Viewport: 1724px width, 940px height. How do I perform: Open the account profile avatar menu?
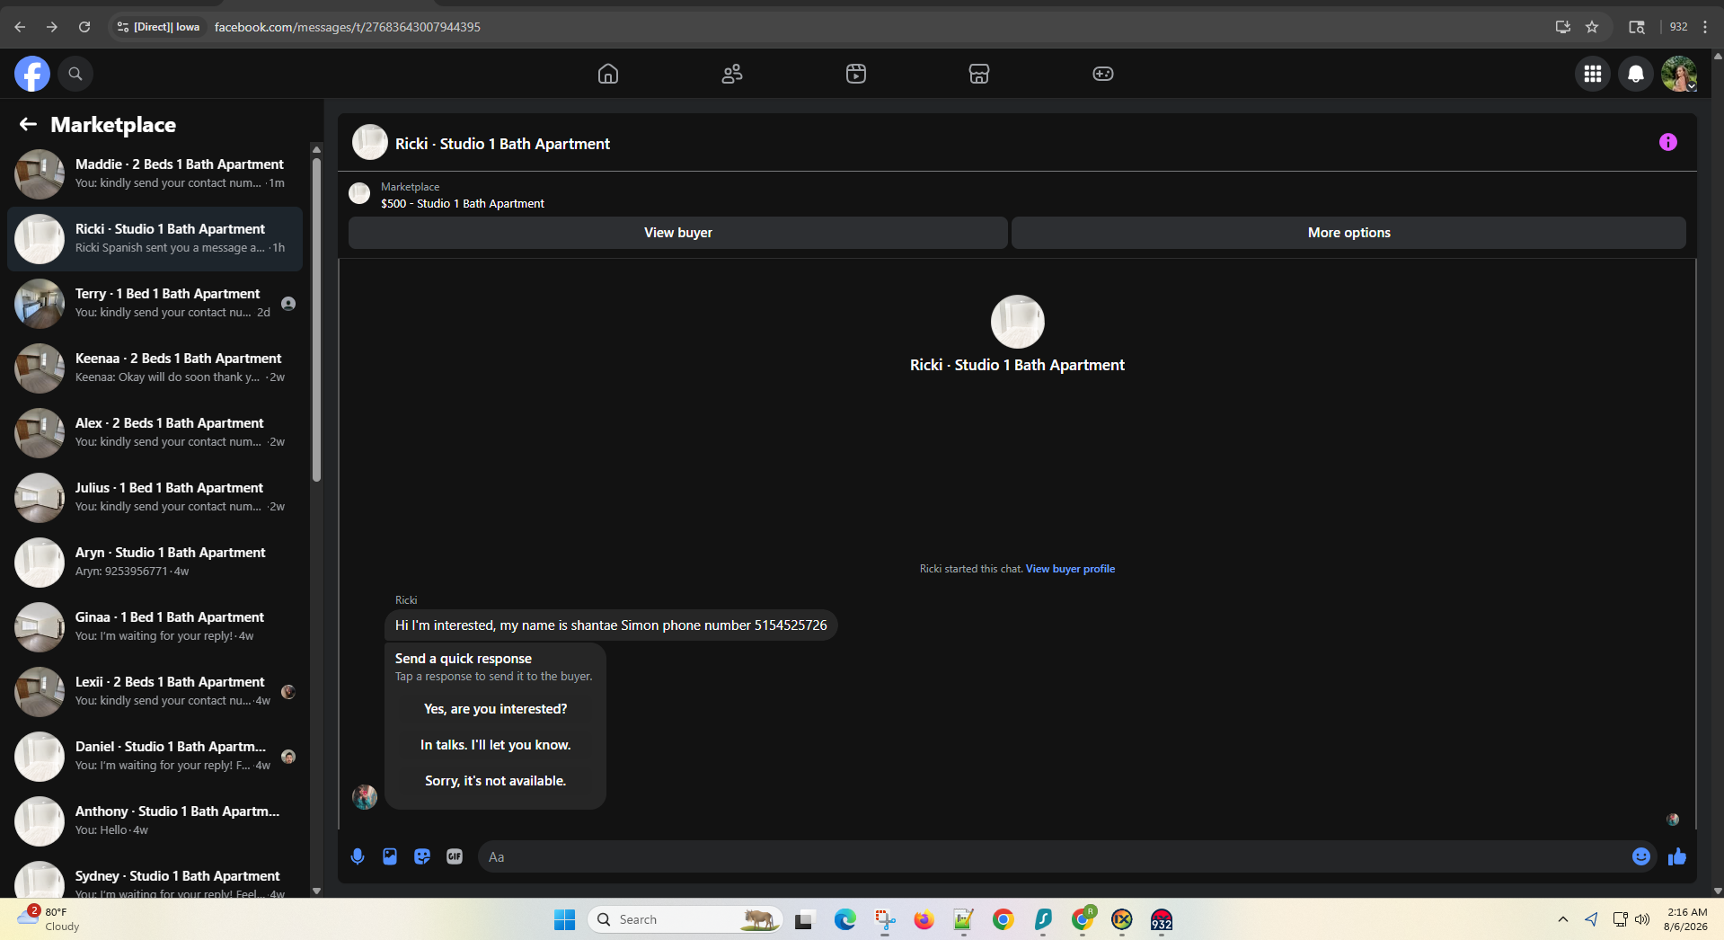tap(1679, 74)
